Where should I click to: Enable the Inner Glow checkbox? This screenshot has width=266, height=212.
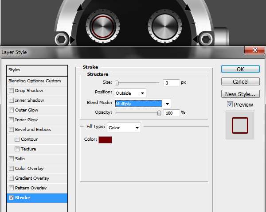[x=11, y=120]
